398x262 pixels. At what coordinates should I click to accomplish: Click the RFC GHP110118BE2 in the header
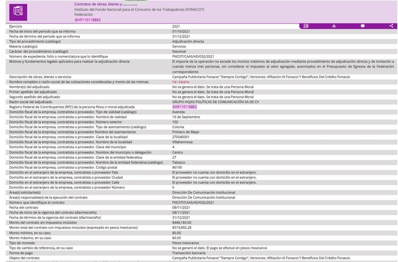[88, 20]
